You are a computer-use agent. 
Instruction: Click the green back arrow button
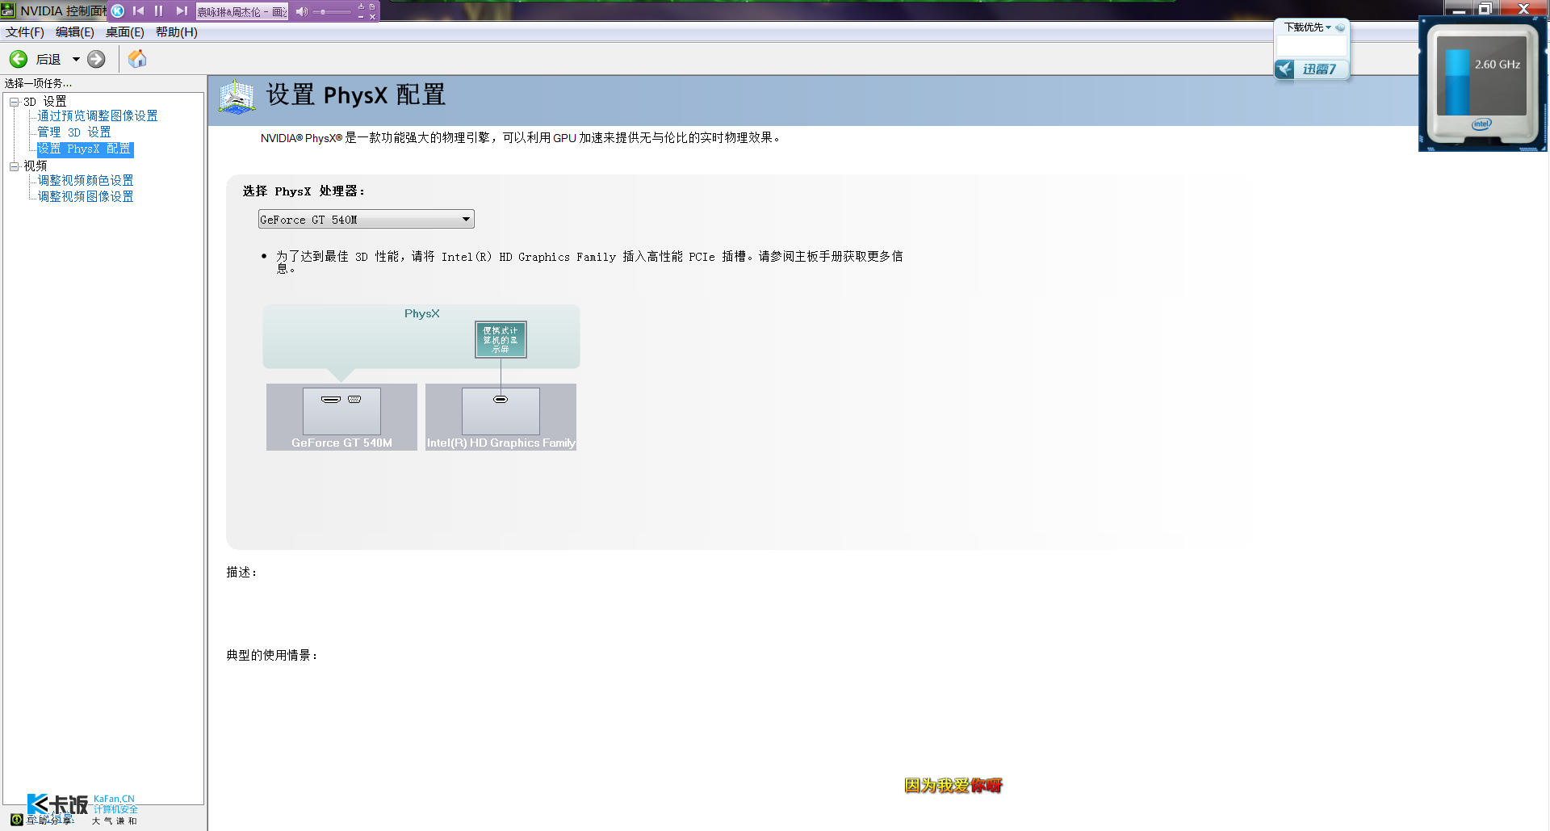18,59
